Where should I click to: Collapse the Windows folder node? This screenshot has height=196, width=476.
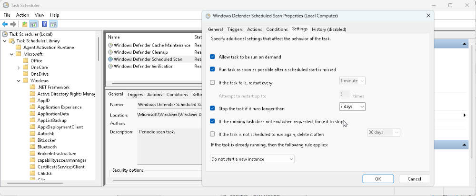[19, 81]
